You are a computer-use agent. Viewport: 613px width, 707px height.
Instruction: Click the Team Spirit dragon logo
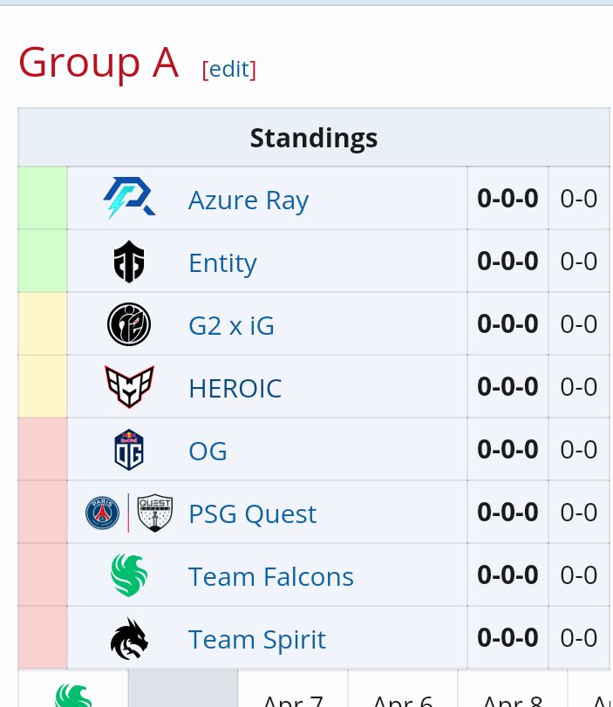point(129,638)
